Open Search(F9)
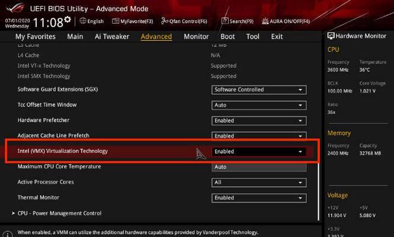Viewport: 394px width, 237px height. coord(238,21)
